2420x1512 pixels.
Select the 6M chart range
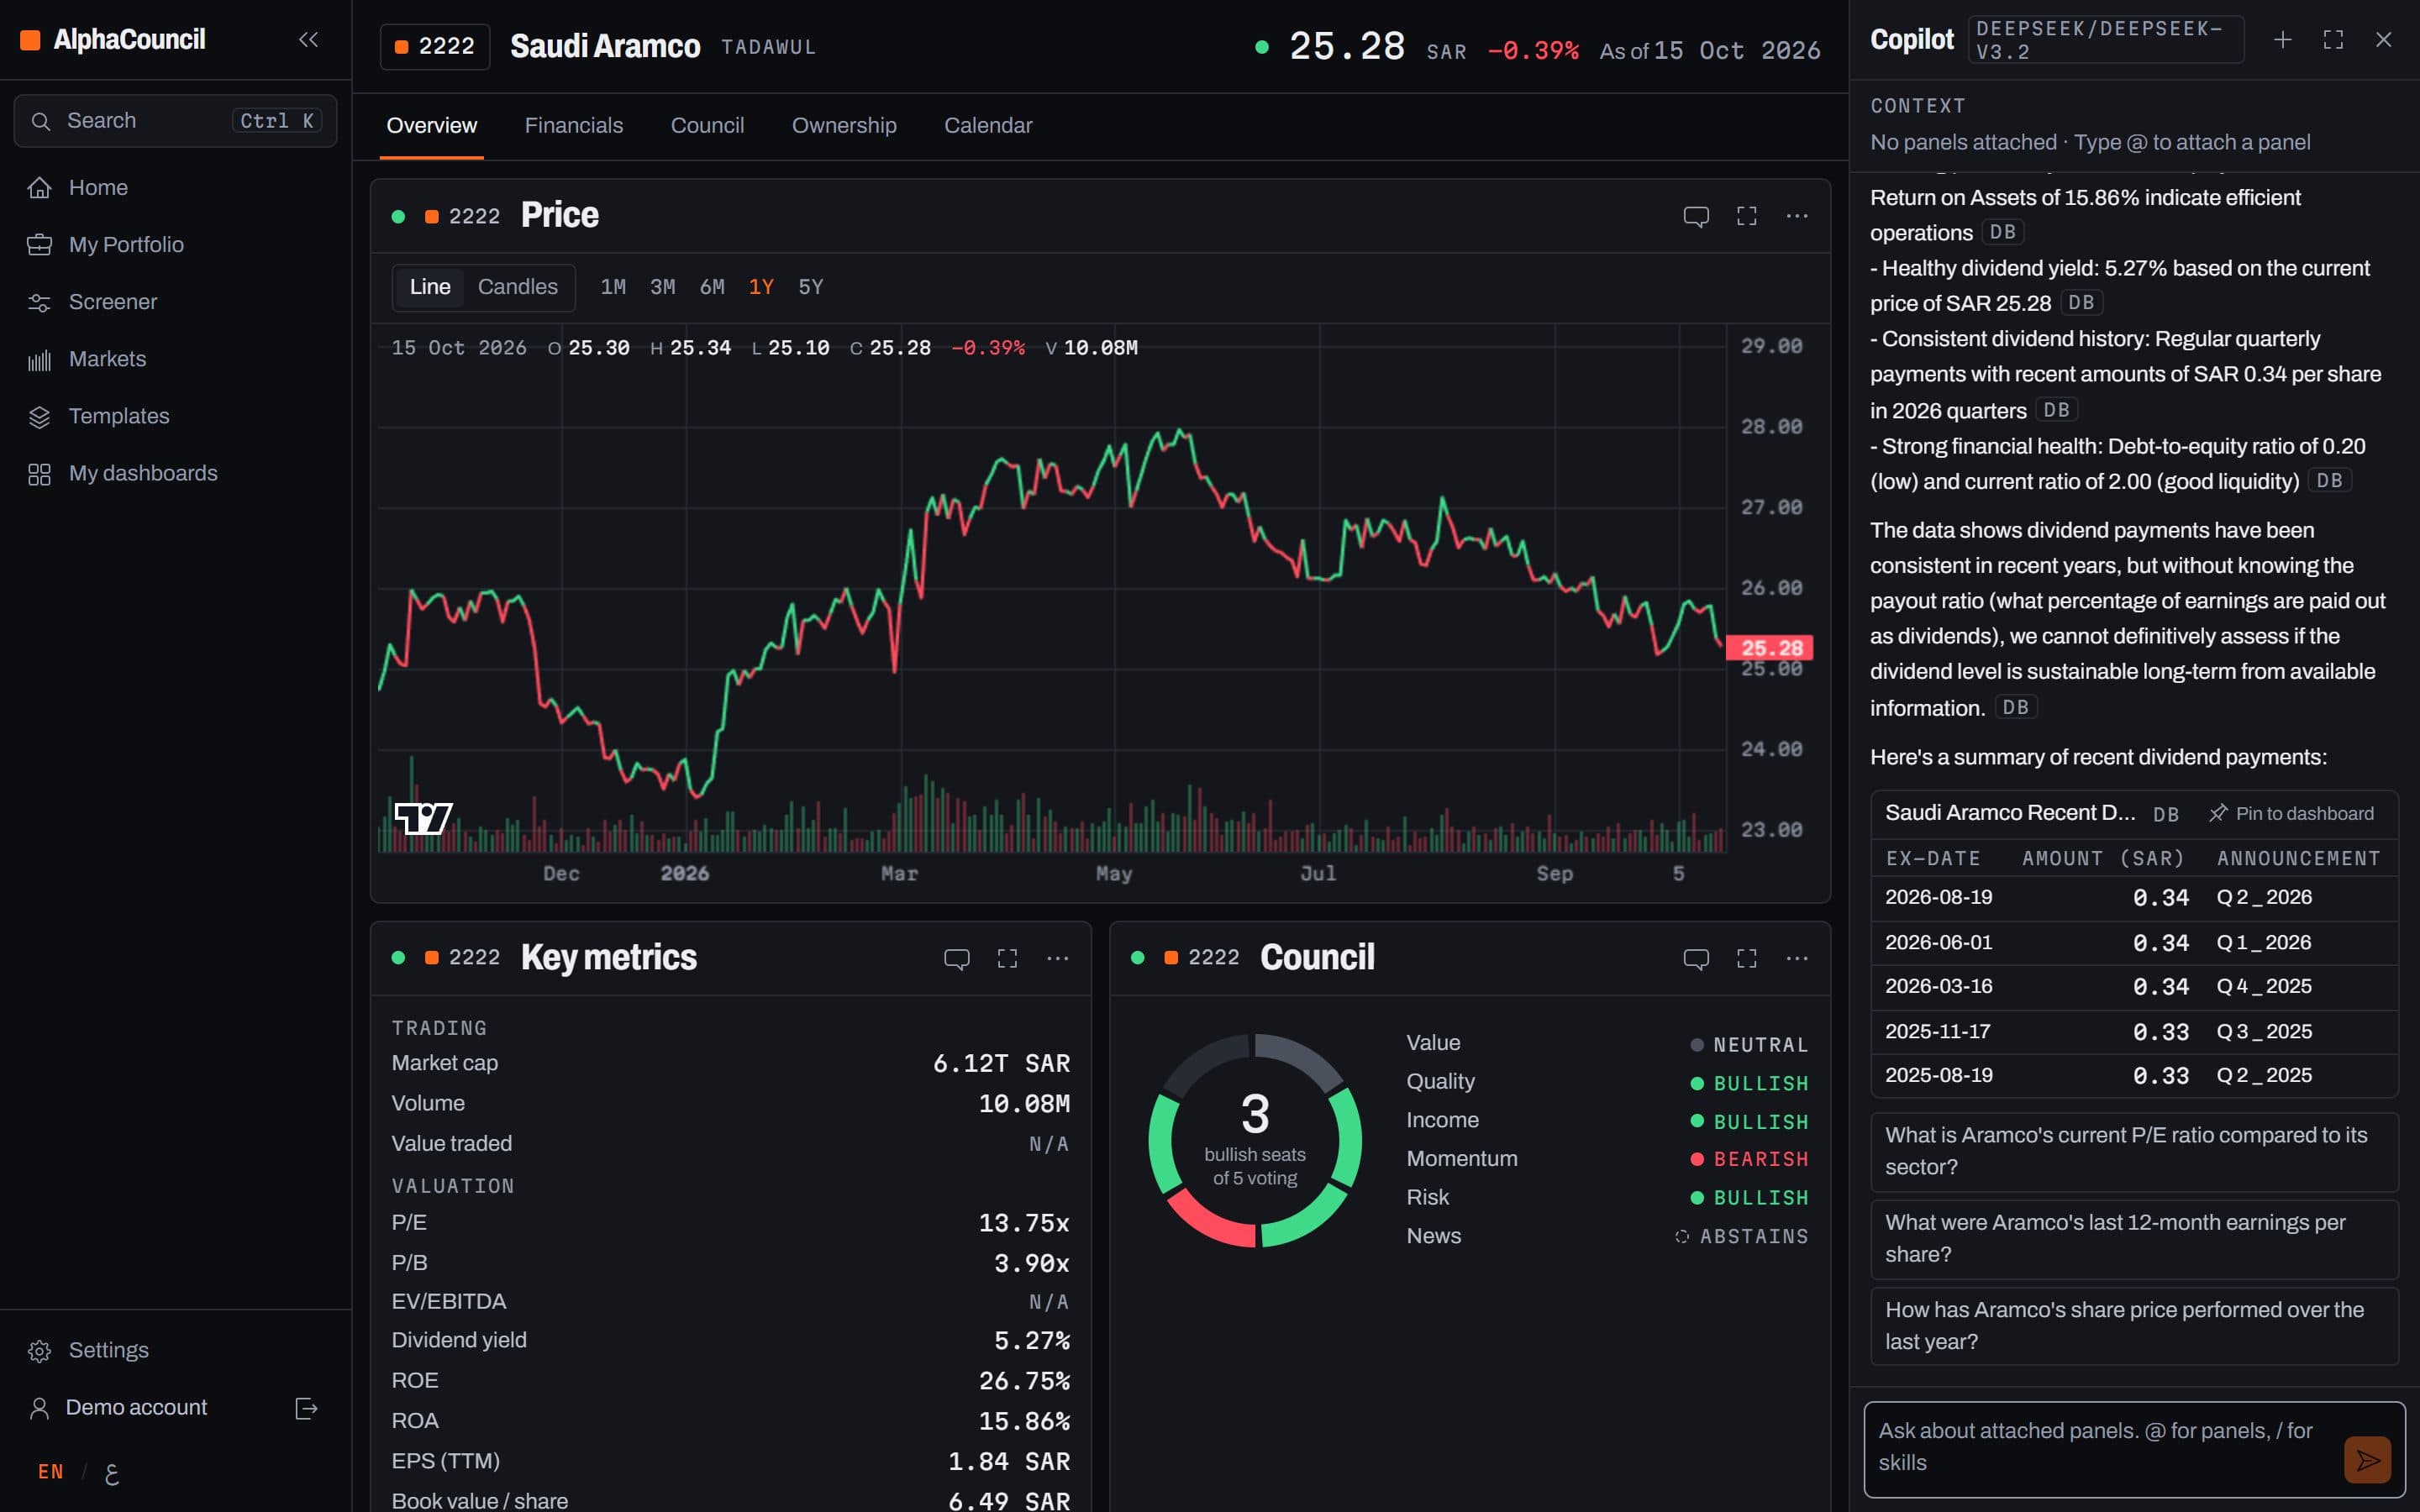coord(712,287)
